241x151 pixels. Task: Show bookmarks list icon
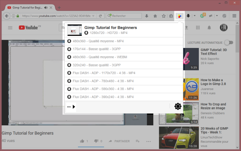[x=171, y=16]
